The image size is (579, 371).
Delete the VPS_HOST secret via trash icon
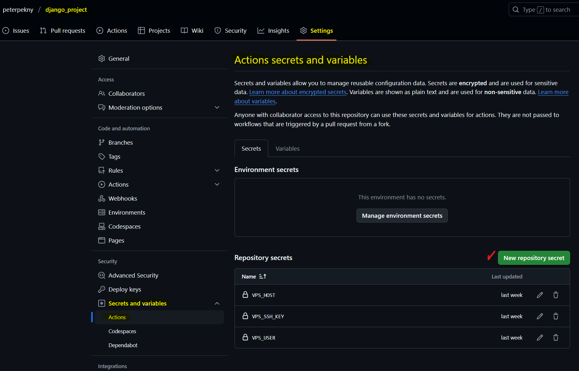[556, 295]
